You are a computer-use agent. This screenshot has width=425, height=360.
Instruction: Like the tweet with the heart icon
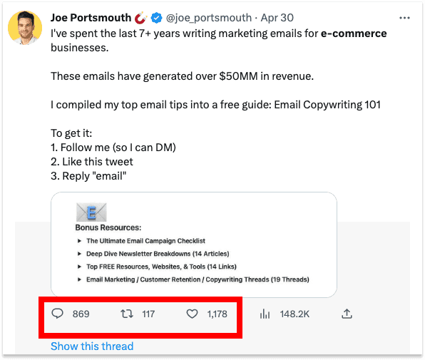(192, 314)
